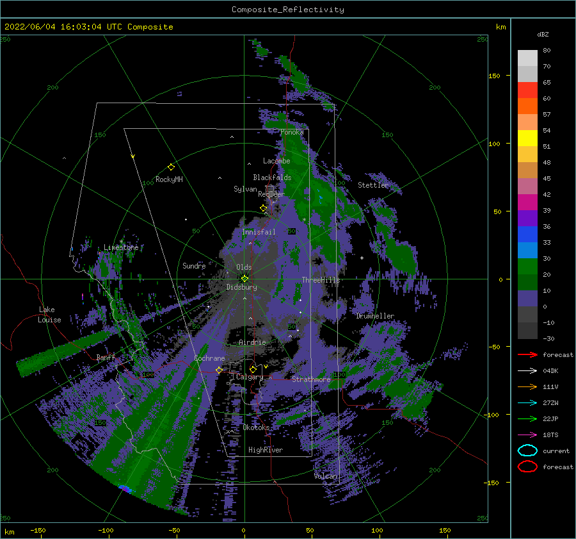Select the magenta 42 dBZ legend swatch
576x539 pixels.
[x=527, y=203]
